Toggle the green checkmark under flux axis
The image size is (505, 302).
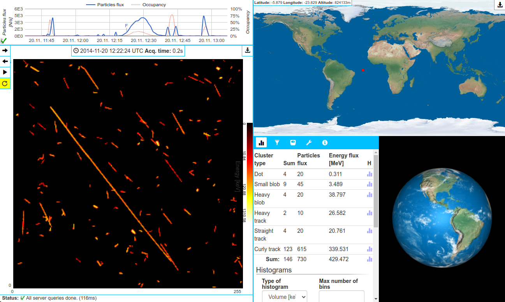[x=4, y=40]
